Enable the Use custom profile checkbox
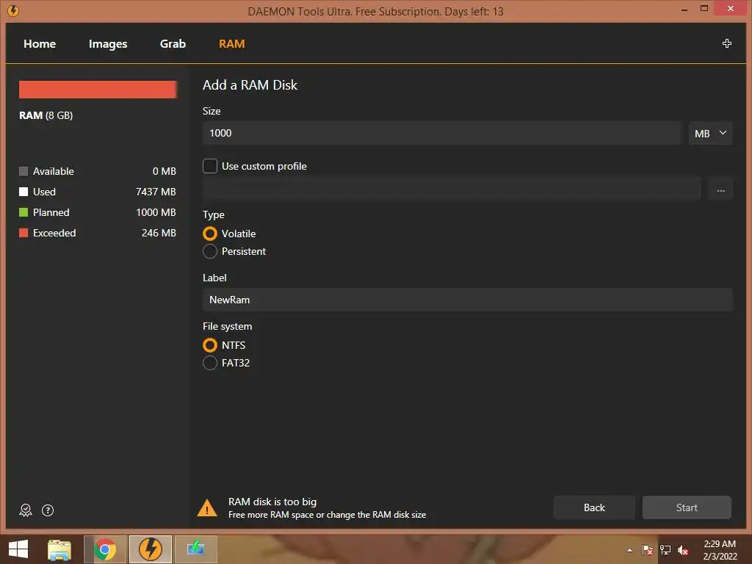Viewport: 752px width, 564px height. click(x=210, y=166)
